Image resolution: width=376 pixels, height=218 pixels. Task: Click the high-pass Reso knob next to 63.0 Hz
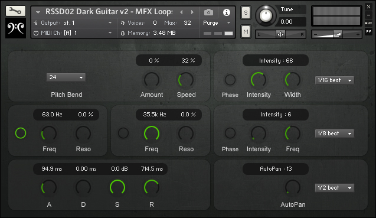pos(83,134)
